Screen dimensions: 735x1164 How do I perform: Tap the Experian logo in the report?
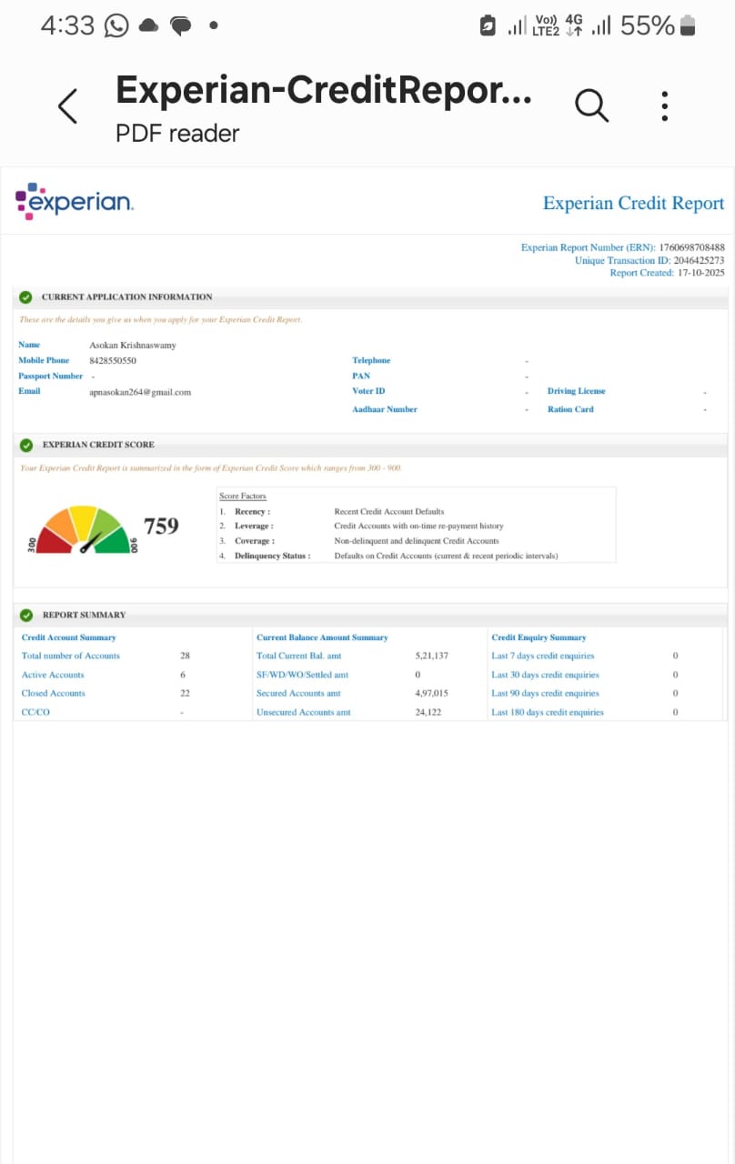[75, 201]
